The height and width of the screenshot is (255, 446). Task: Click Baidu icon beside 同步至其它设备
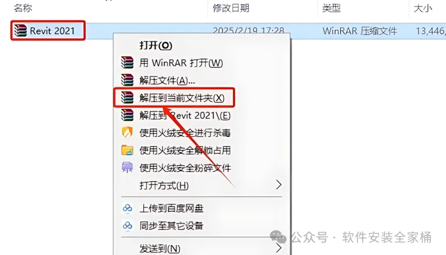(128, 226)
